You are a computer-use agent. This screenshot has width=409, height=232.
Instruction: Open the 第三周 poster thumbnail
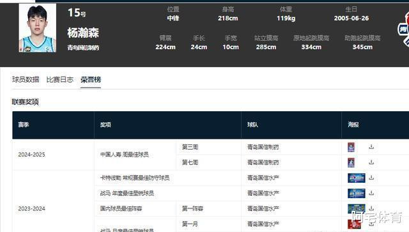pyautogui.click(x=351, y=147)
